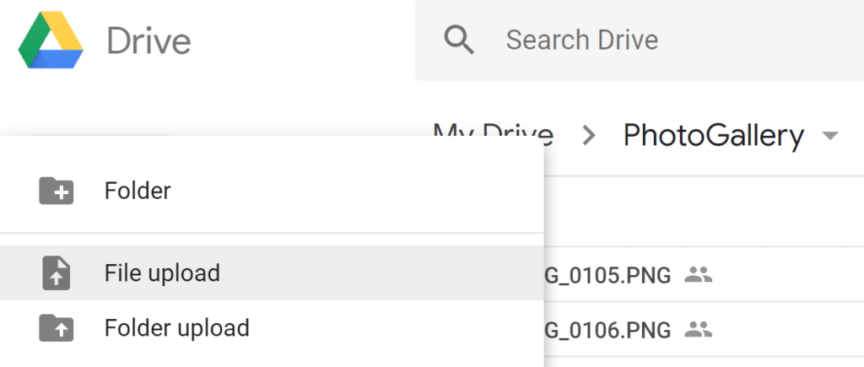Expand the PhotoGallery dropdown arrow

(830, 136)
